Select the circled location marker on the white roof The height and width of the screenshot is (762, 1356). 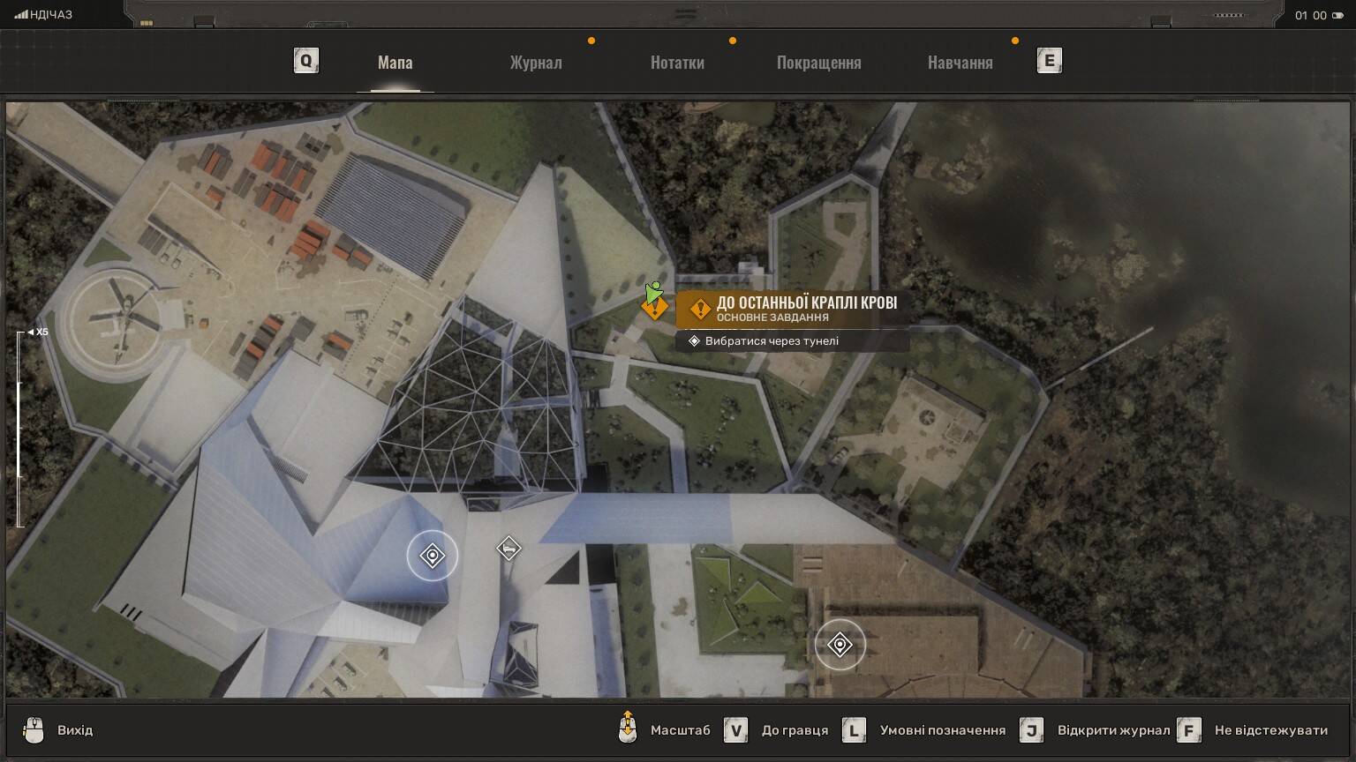coord(433,556)
